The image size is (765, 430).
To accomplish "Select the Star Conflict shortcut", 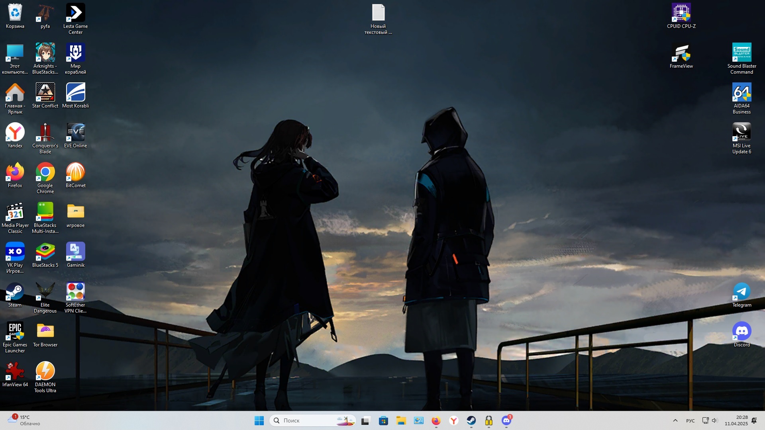I will point(45,96).
